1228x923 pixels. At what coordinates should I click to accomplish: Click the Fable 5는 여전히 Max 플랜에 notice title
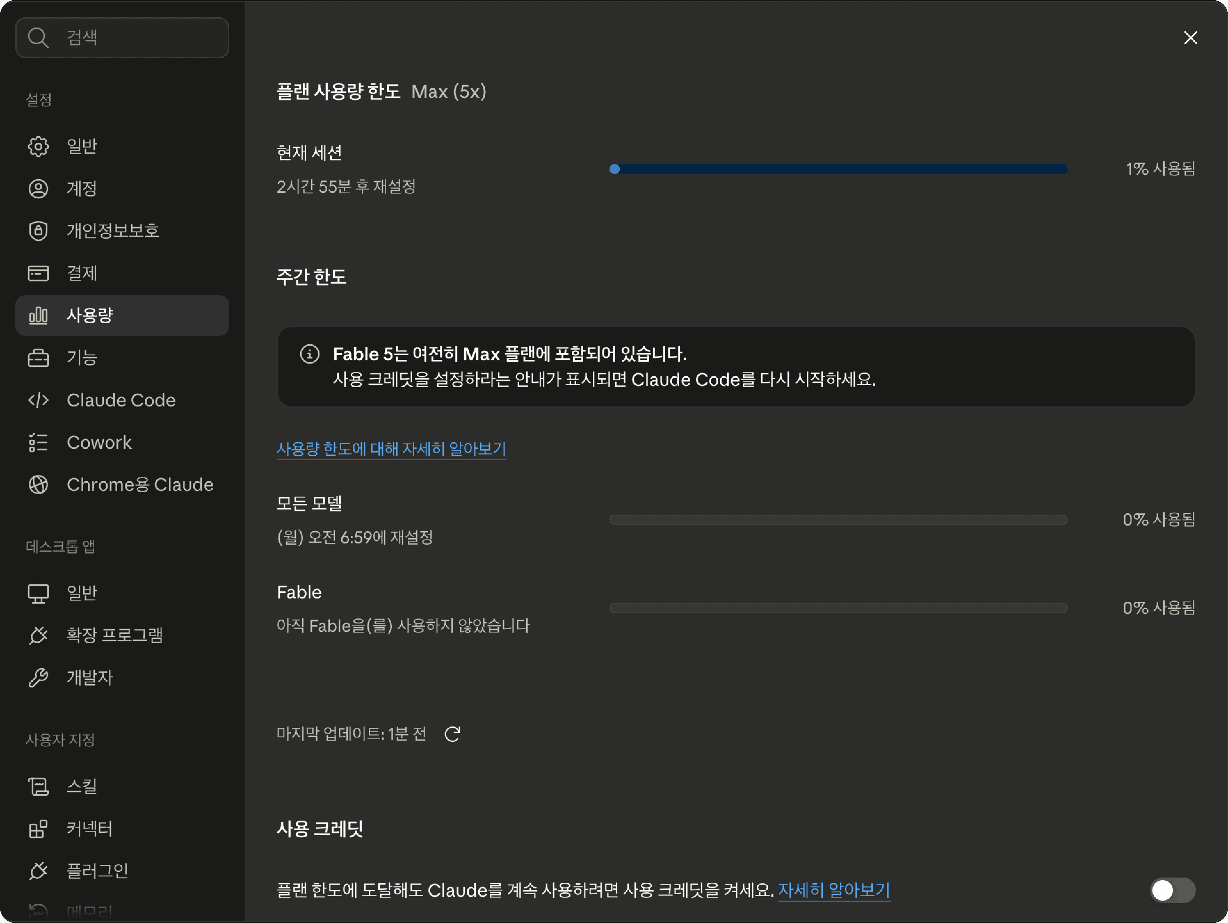coord(510,354)
